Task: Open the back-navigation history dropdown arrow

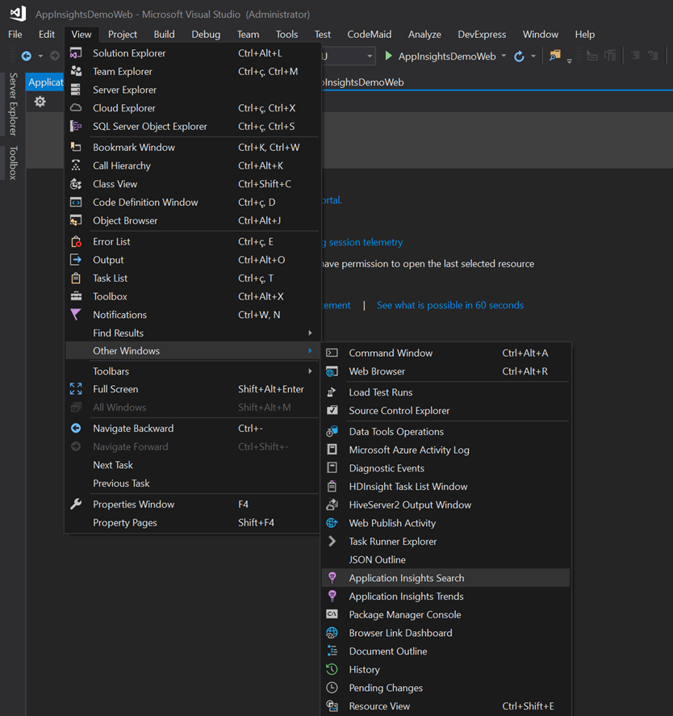Action: pos(40,56)
